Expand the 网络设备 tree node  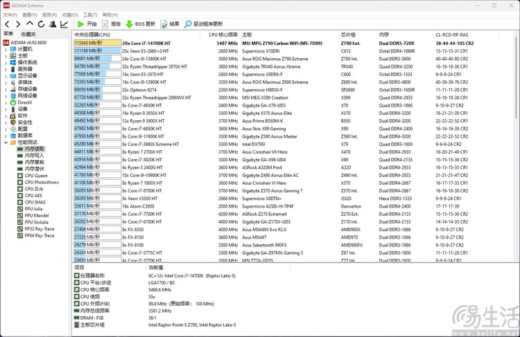coord(6,95)
